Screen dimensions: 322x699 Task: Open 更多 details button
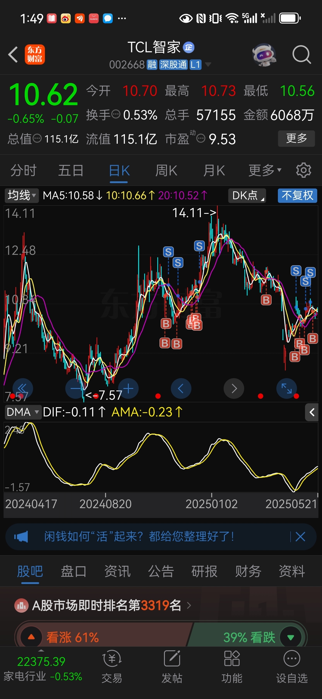point(296,138)
